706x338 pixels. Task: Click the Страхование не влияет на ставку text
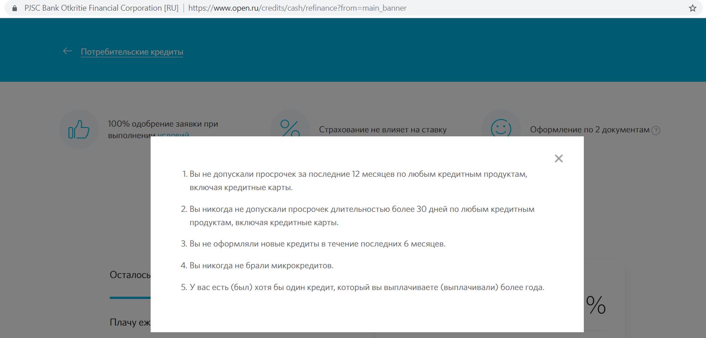383,130
